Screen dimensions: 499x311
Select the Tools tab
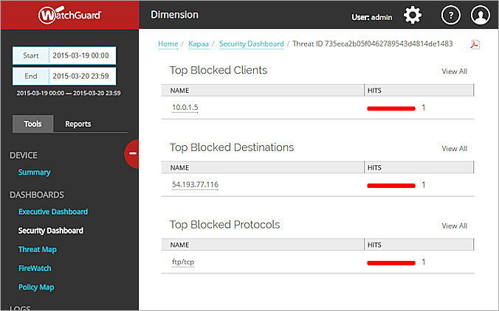(33, 124)
